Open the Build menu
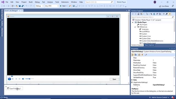The image size is (176, 99). click(x=31, y=2)
